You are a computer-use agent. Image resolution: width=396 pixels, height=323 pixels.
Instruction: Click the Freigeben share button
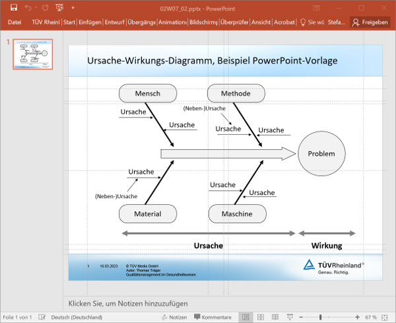[x=370, y=22]
